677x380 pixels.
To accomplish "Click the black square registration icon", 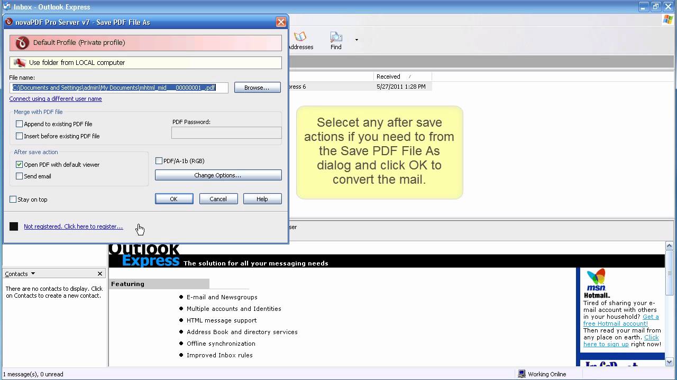I will click(x=14, y=226).
